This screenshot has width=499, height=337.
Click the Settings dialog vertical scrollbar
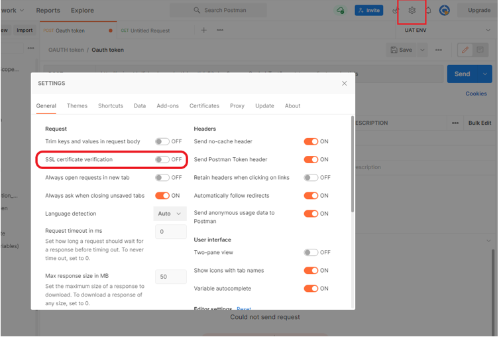coord(352,166)
